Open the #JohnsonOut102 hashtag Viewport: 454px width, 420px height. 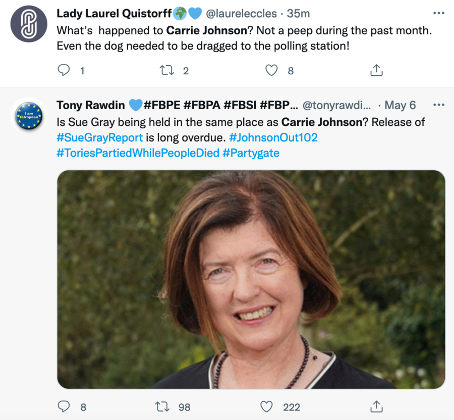click(273, 137)
